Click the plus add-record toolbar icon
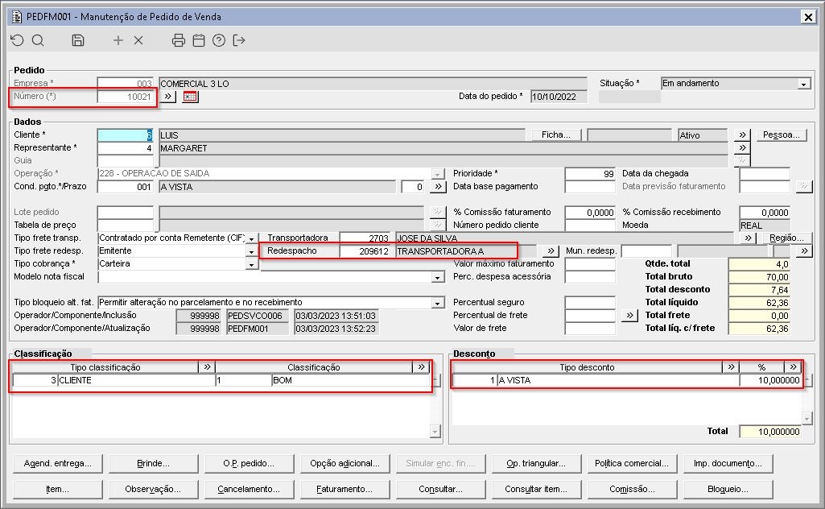Screen dimensions: 825x509 tap(118, 40)
